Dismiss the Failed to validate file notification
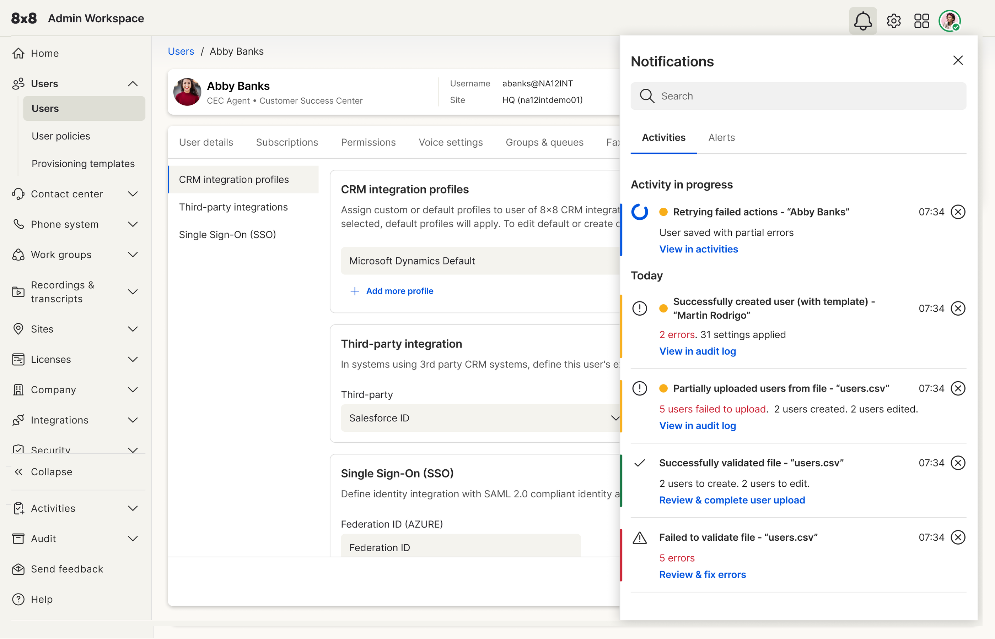The width and height of the screenshot is (995, 639). pos(958,537)
